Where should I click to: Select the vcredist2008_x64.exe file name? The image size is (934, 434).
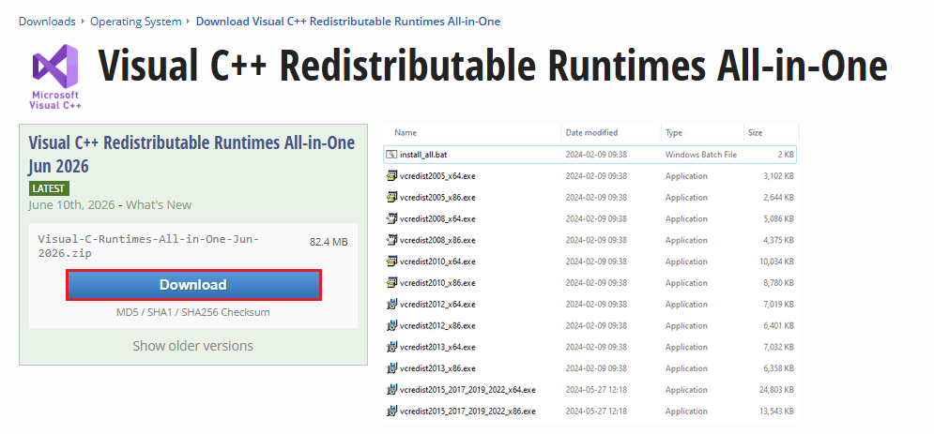[437, 218]
